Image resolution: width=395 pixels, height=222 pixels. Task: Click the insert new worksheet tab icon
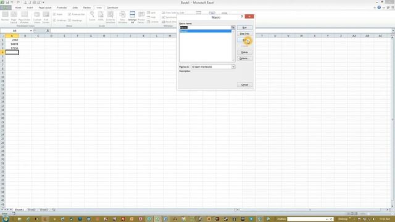54,210
